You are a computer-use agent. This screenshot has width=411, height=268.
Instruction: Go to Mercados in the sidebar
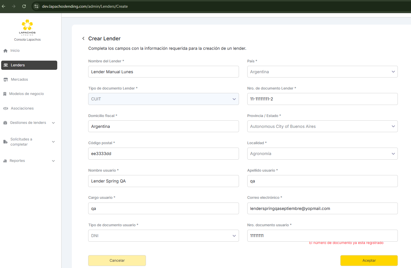pos(19,80)
